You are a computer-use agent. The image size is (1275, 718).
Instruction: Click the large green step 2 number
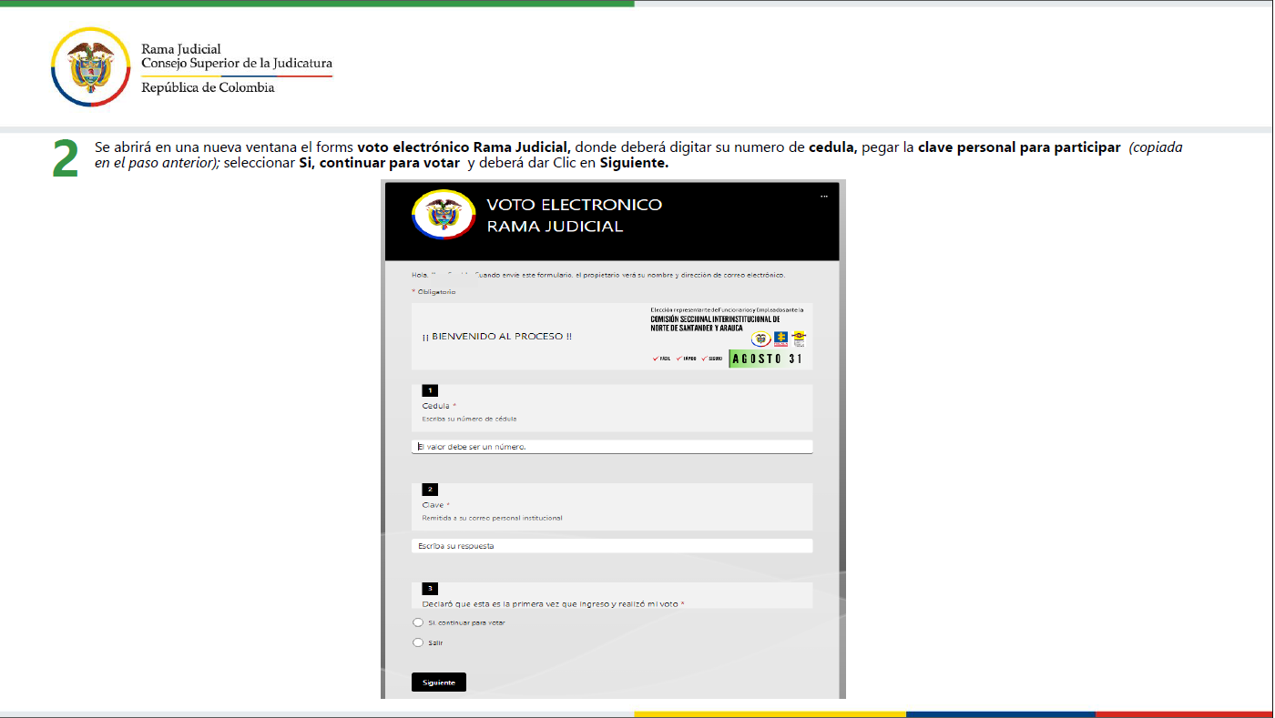(66, 160)
